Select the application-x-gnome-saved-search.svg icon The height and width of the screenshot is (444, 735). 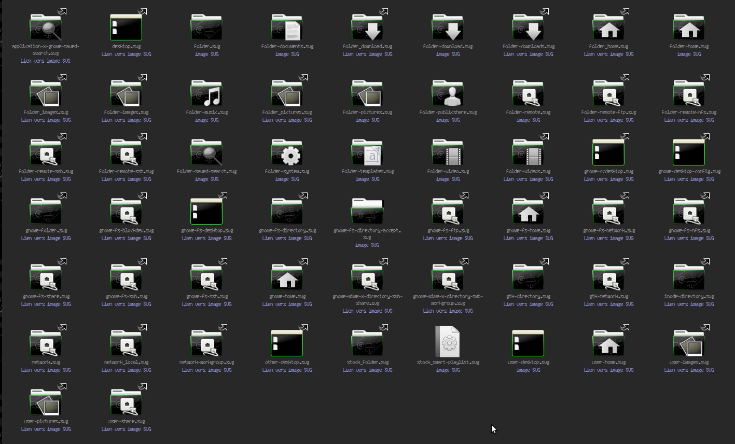(x=46, y=27)
